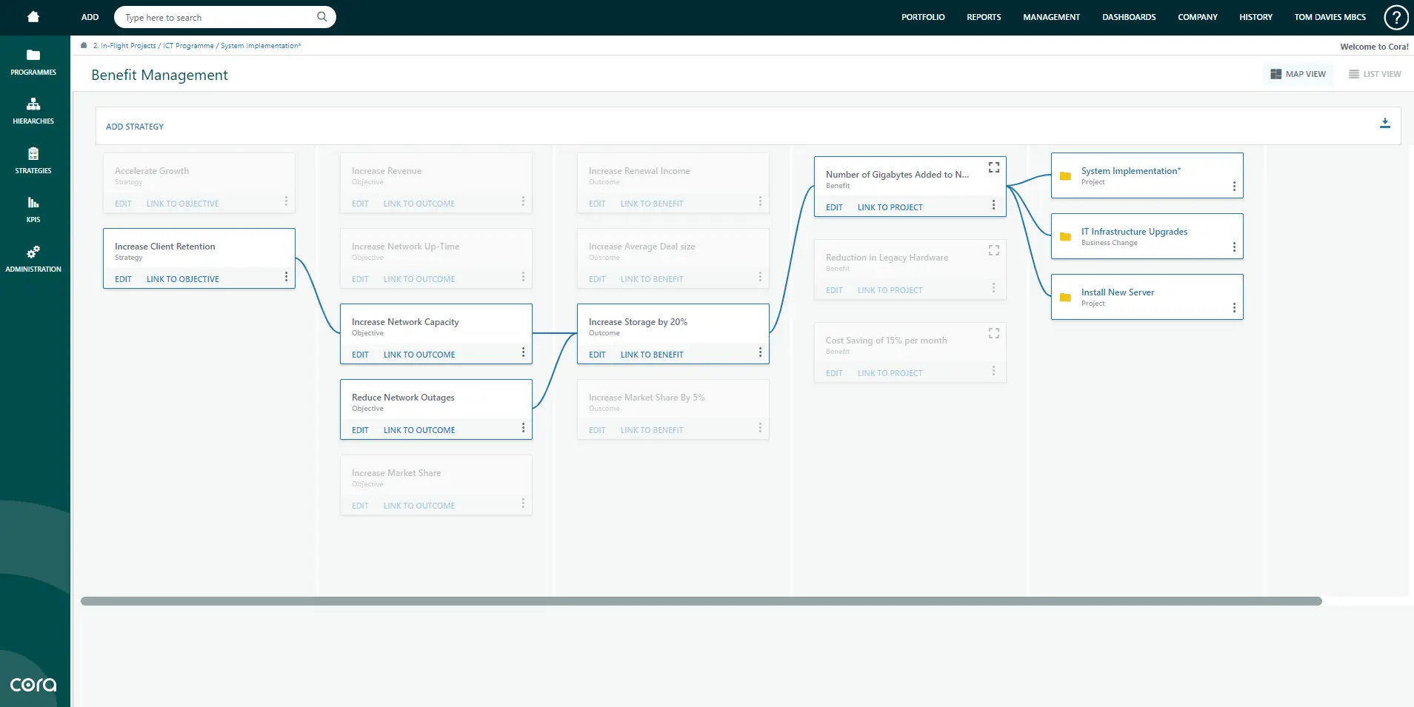Screen dimensions: 1414x707
Task: Edit the Increase Storage by 20% outcome
Action: [597, 355]
